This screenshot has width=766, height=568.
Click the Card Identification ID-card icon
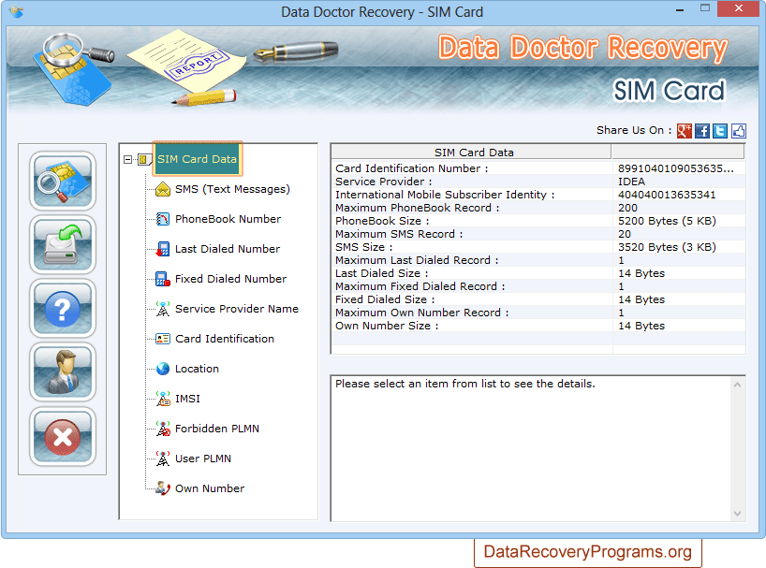pyautogui.click(x=163, y=339)
